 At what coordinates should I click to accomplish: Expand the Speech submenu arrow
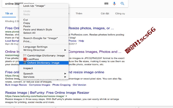65,73
